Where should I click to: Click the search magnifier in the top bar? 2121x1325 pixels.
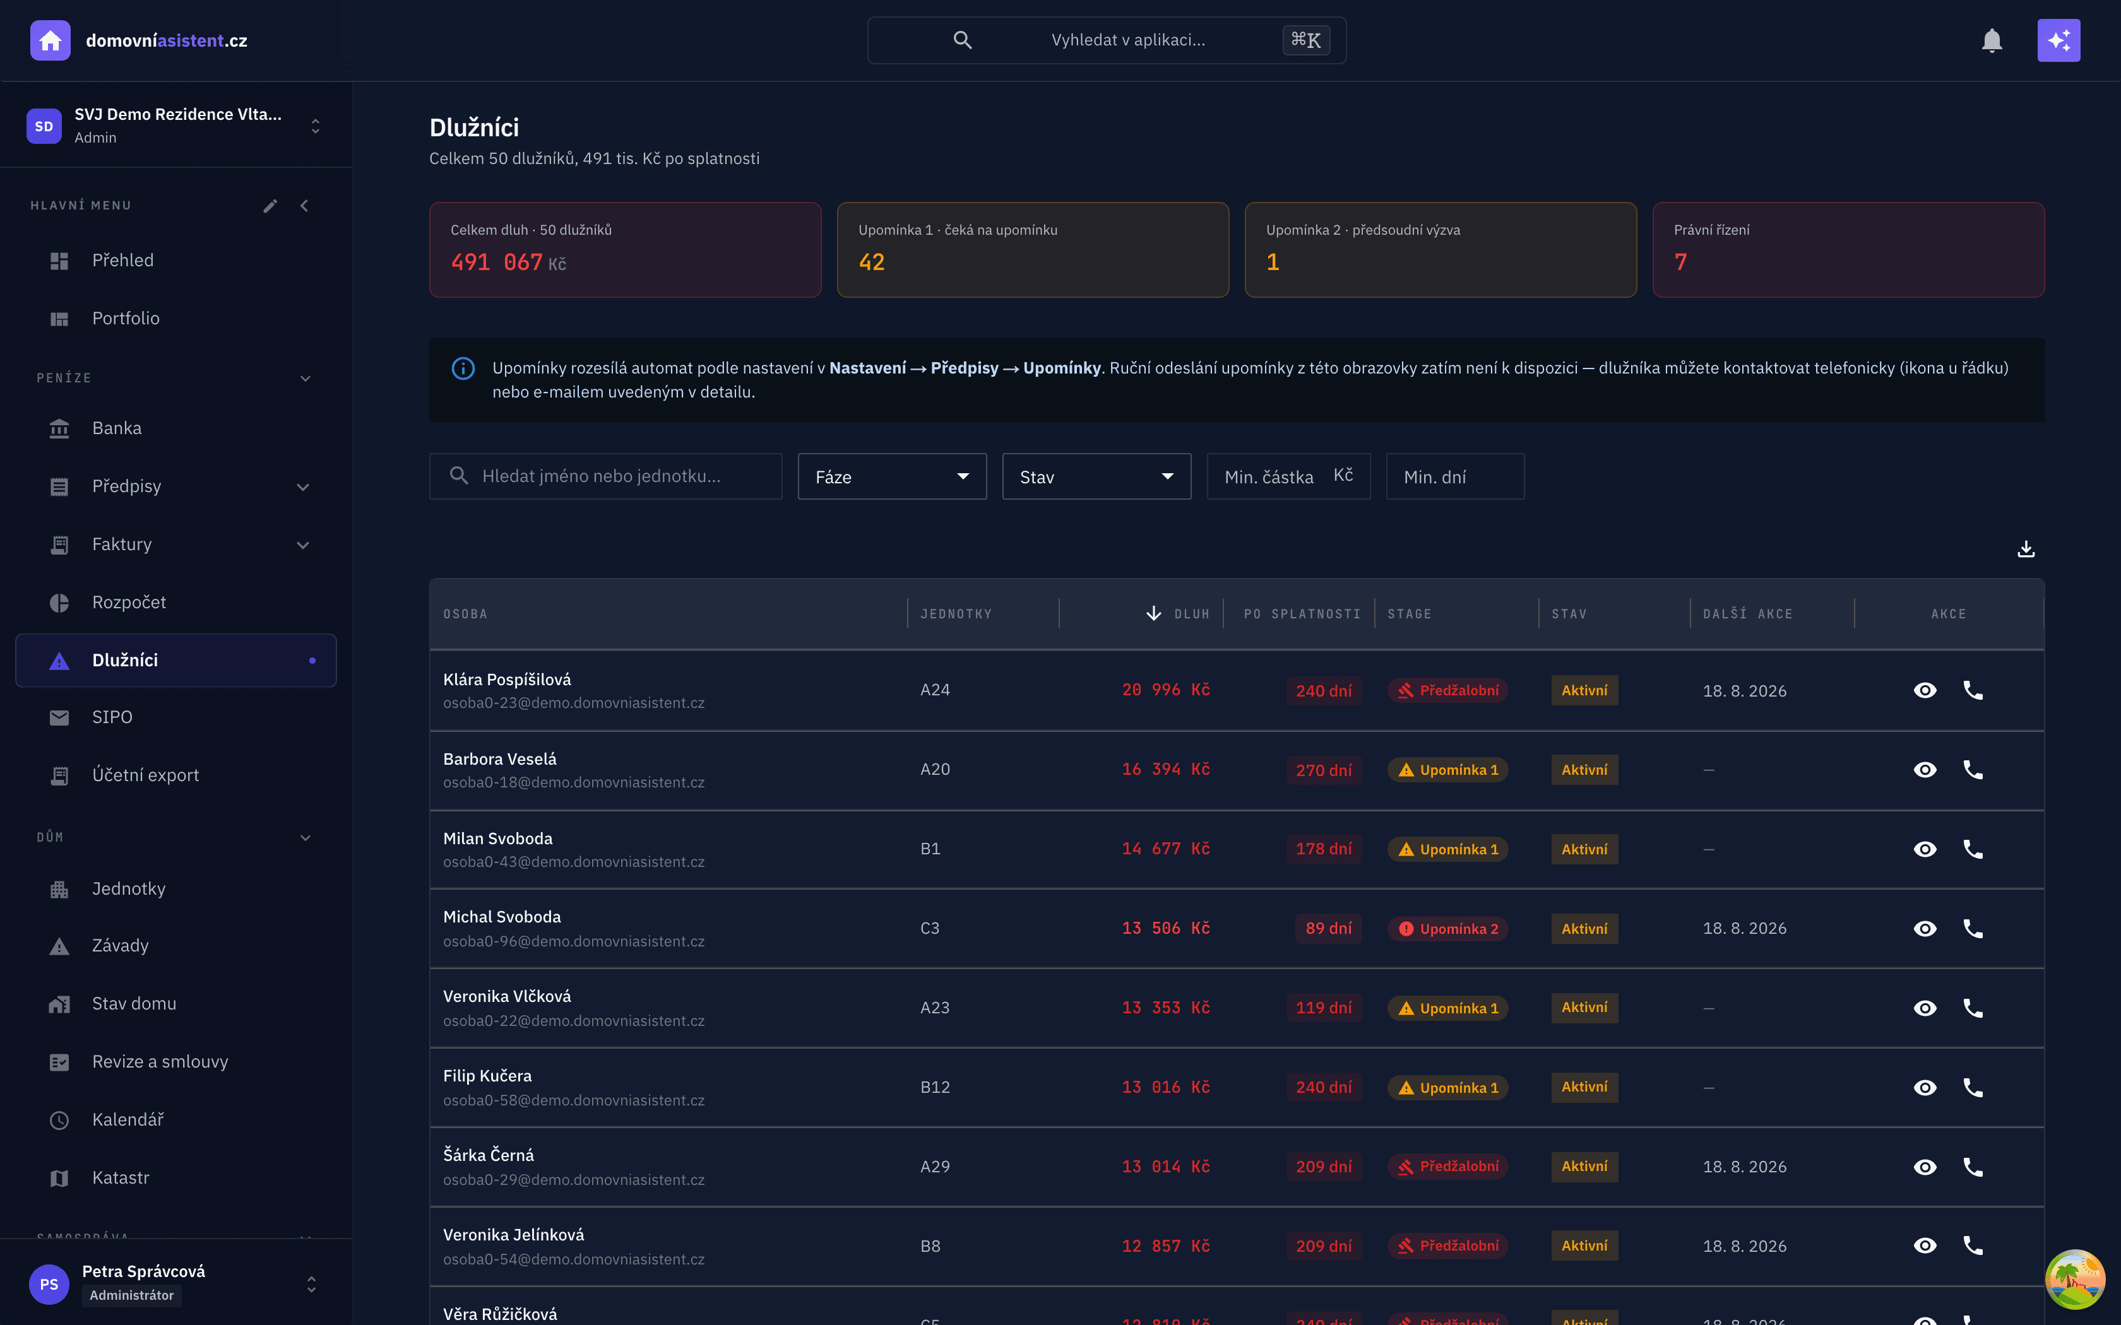962,40
